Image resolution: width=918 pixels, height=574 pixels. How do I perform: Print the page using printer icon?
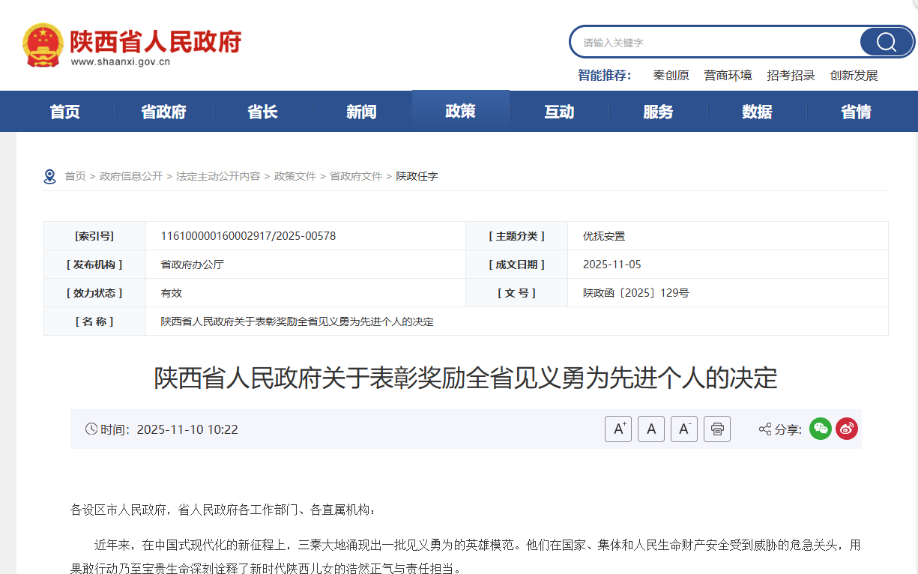point(717,429)
